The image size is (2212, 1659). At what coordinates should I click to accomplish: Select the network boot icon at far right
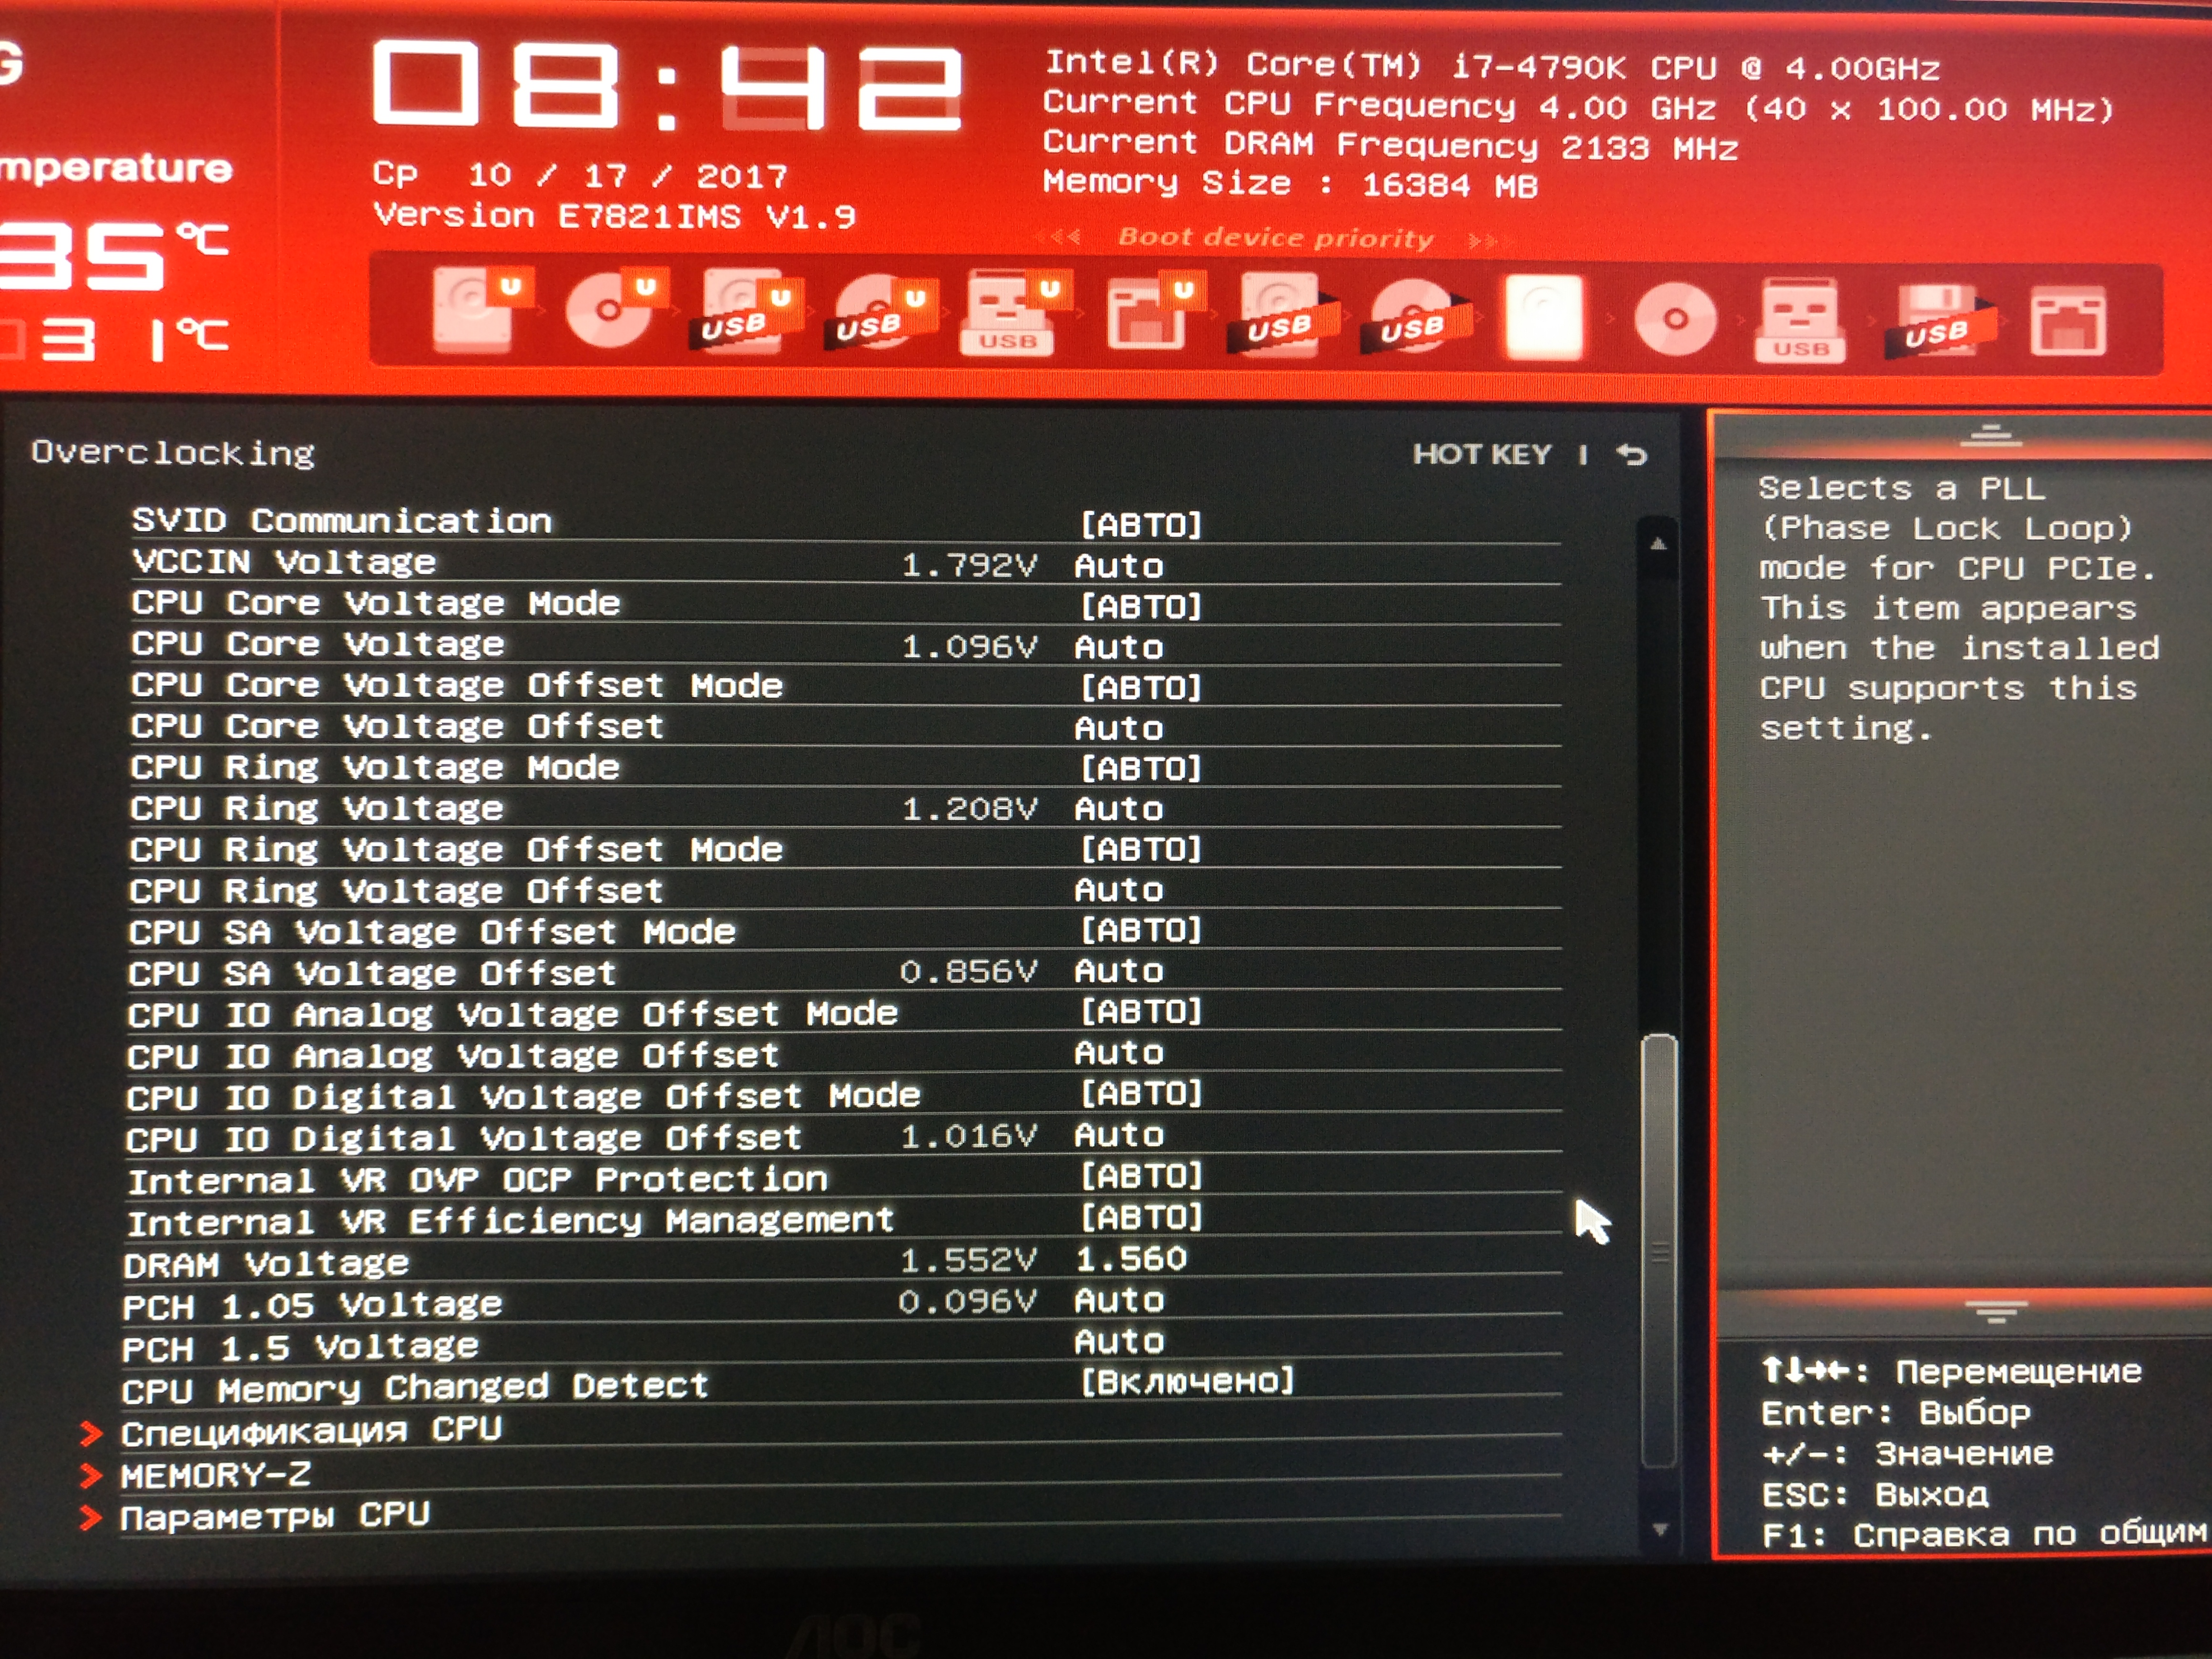click(x=2067, y=321)
